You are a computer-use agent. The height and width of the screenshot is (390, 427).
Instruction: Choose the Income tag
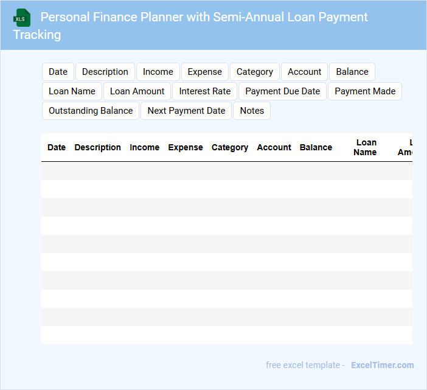pos(158,72)
